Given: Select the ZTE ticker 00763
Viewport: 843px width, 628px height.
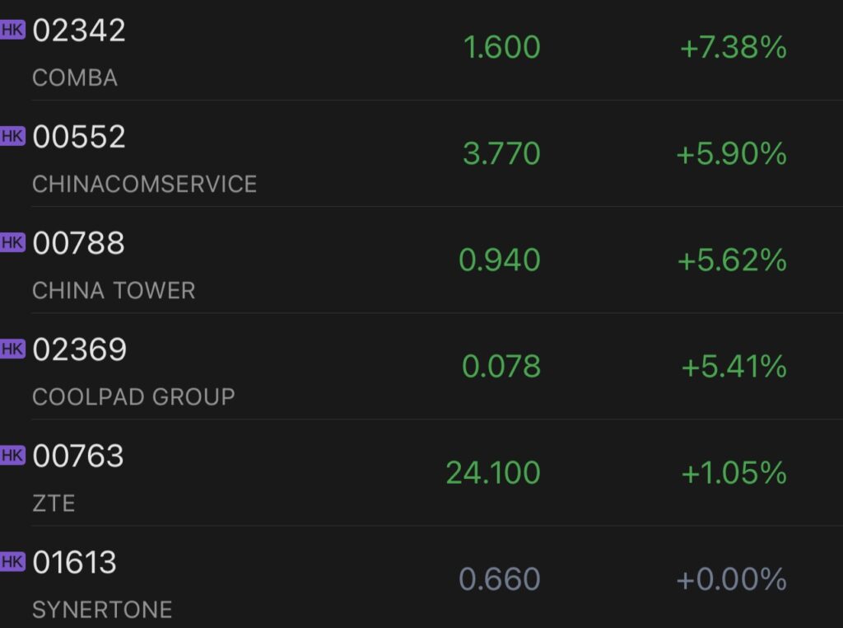Looking at the screenshot, I should (x=78, y=455).
